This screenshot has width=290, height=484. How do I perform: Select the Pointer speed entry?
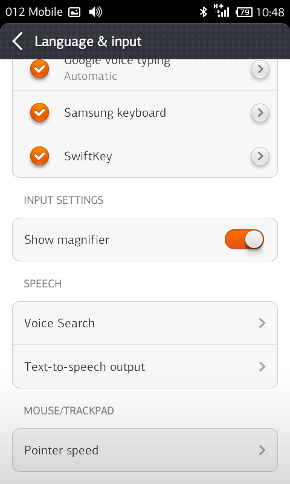[x=145, y=450]
